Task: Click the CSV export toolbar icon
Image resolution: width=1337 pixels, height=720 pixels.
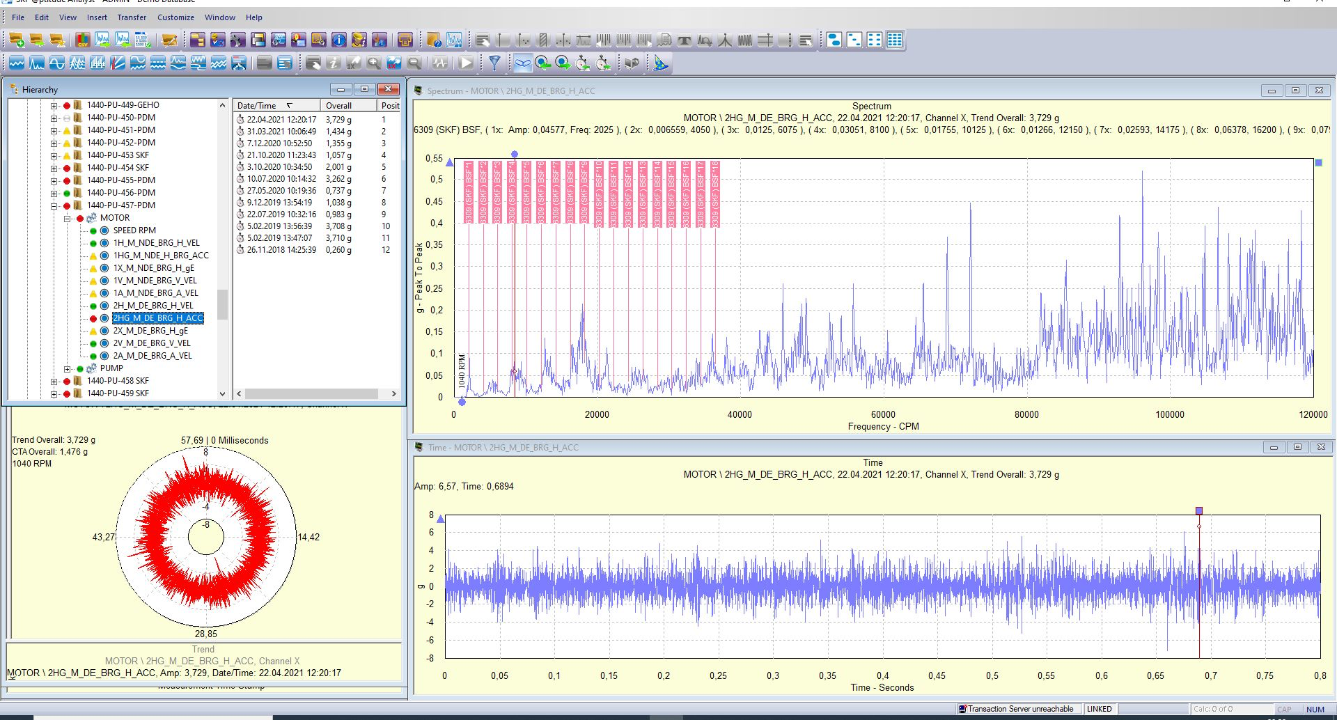Action: click(82, 40)
